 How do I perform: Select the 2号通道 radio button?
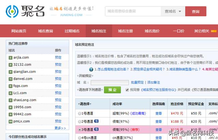click(80, 122)
